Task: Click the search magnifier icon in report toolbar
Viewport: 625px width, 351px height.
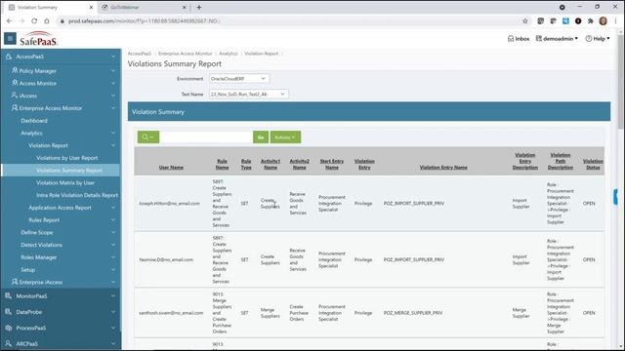Action: [x=148, y=137]
